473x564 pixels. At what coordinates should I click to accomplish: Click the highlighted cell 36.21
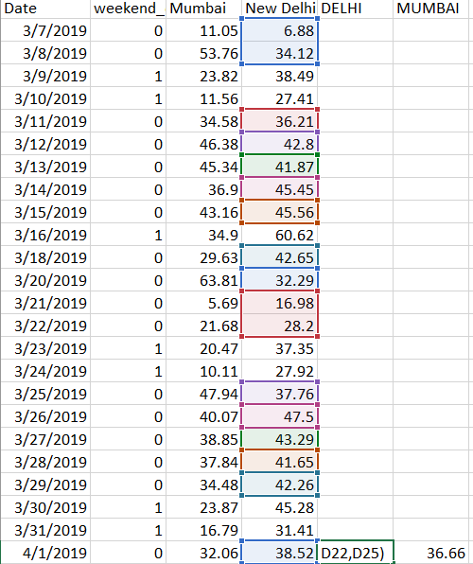click(x=279, y=121)
